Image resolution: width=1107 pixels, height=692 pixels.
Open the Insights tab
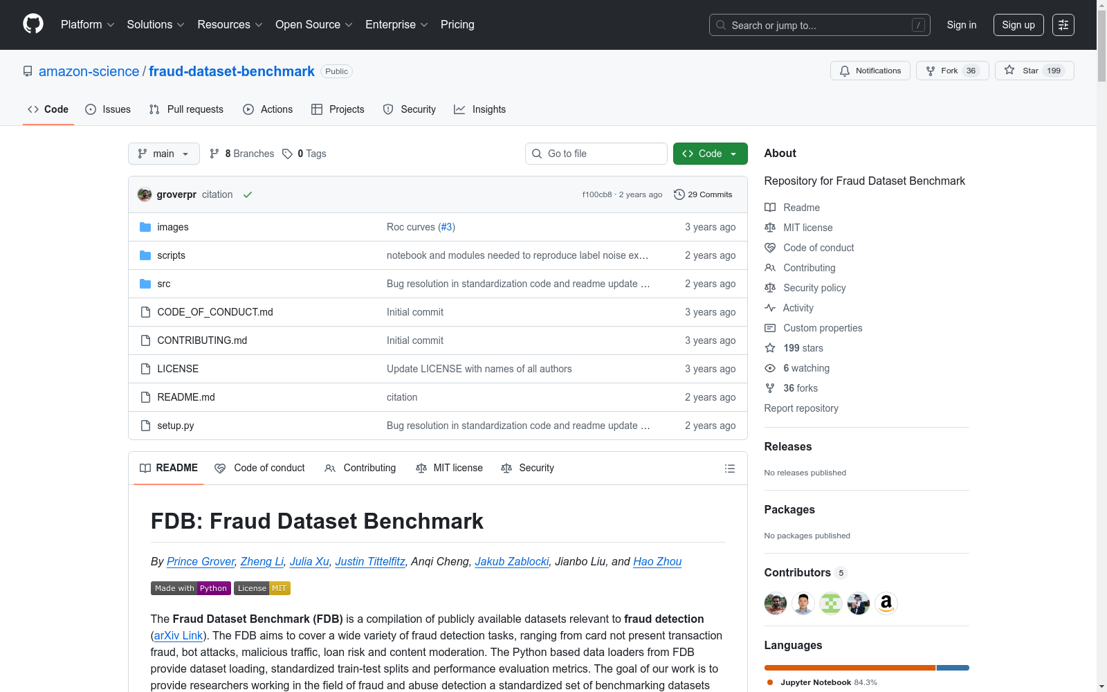[x=480, y=109]
